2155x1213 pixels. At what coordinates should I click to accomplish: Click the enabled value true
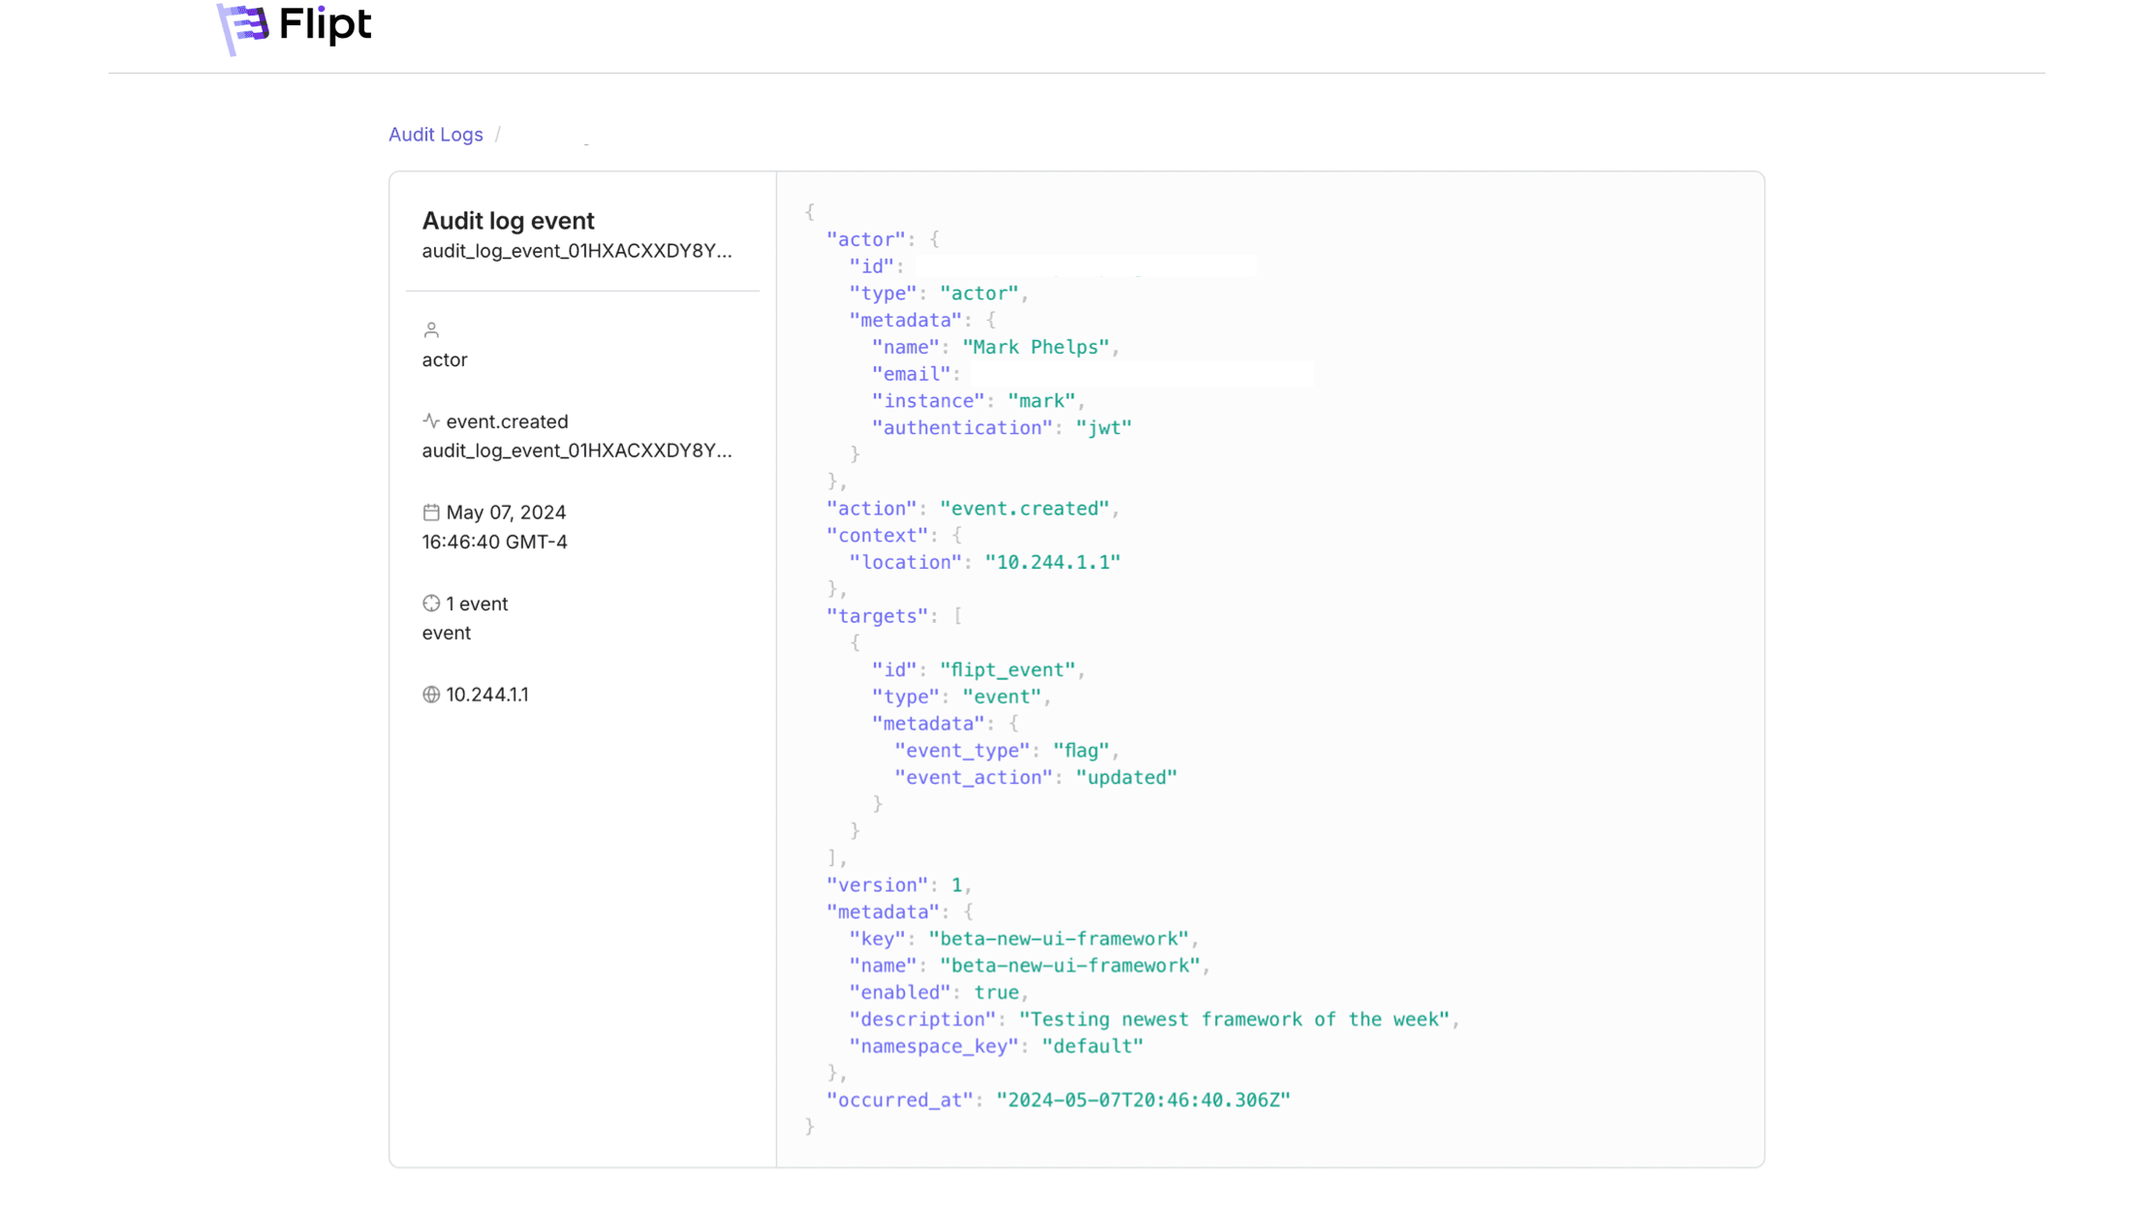coord(996,993)
